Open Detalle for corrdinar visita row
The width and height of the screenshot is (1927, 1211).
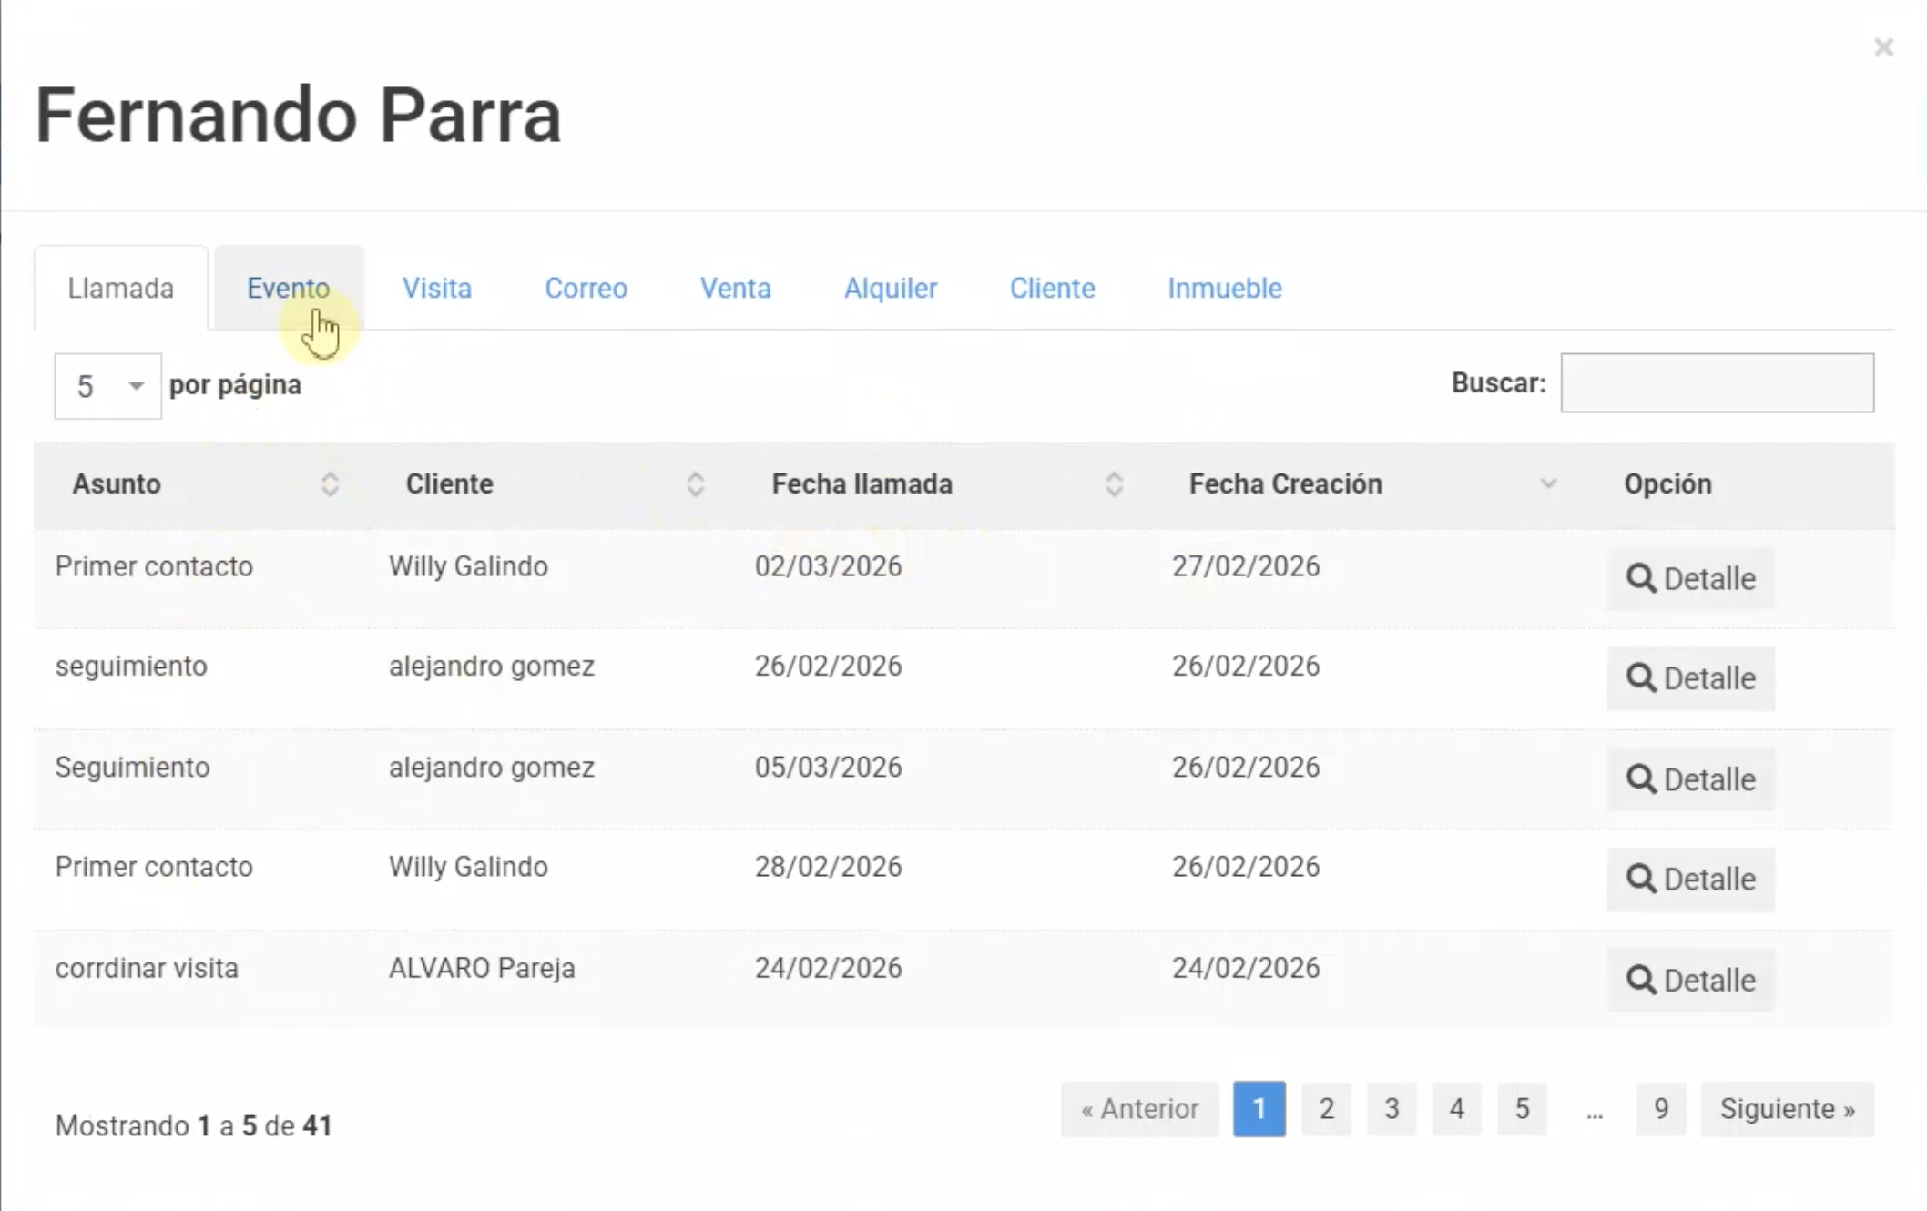(x=1690, y=980)
